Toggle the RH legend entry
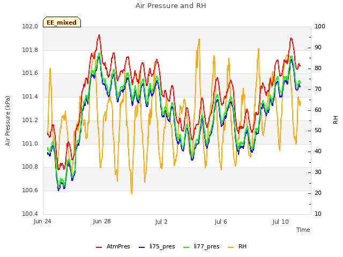343x257 pixels. click(237, 246)
